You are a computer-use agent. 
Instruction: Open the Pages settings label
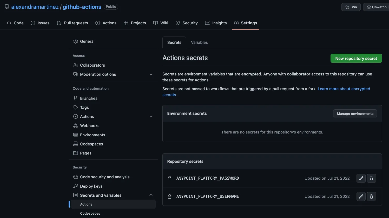pyautogui.click(x=86, y=153)
